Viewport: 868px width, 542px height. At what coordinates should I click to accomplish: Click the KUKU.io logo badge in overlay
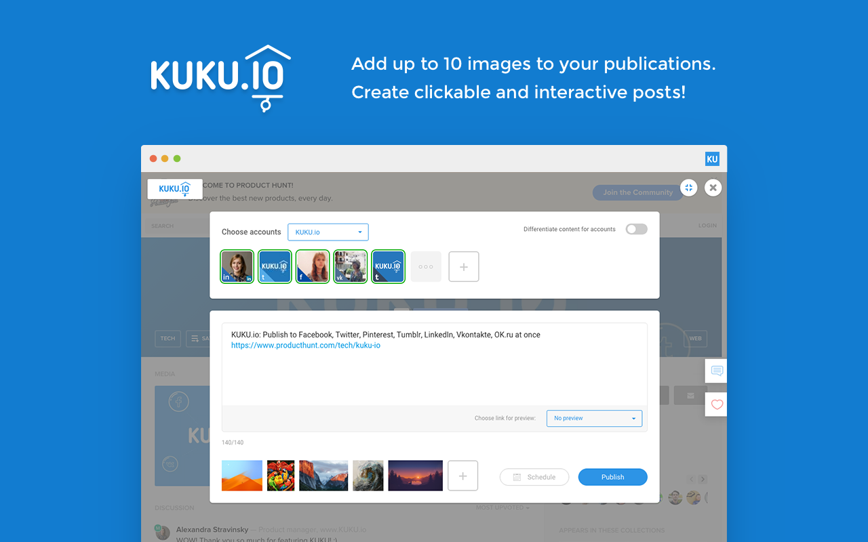point(175,189)
